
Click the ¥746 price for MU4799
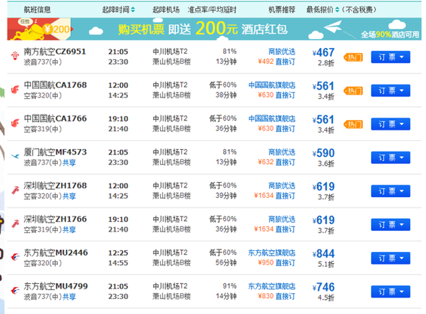pyautogui.click(x=323, y=287)
